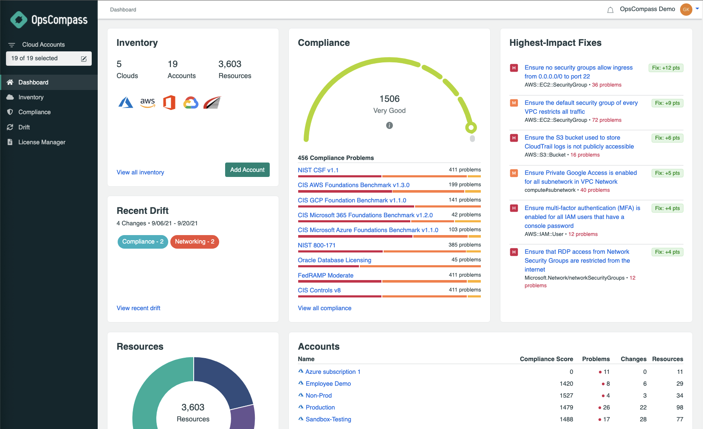Click H severity badge for MFA fix
The height and width of the screenshot is (429, 703).
514,208
